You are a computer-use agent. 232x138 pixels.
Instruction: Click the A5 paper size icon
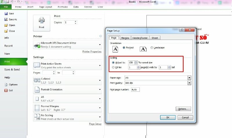(x=37, y=99)
